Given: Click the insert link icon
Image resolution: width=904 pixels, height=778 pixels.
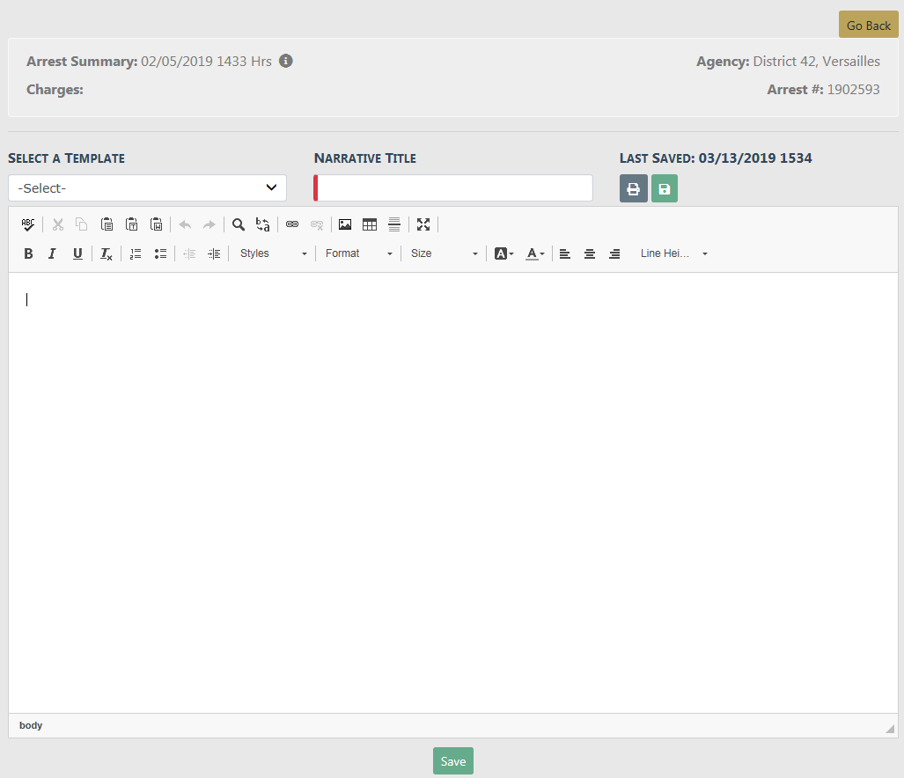Looking at the screenshot, I should (x=292, y=224).
